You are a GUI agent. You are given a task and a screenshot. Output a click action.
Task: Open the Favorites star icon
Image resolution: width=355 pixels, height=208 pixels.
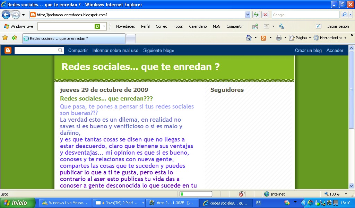click(x=5, y=38)
